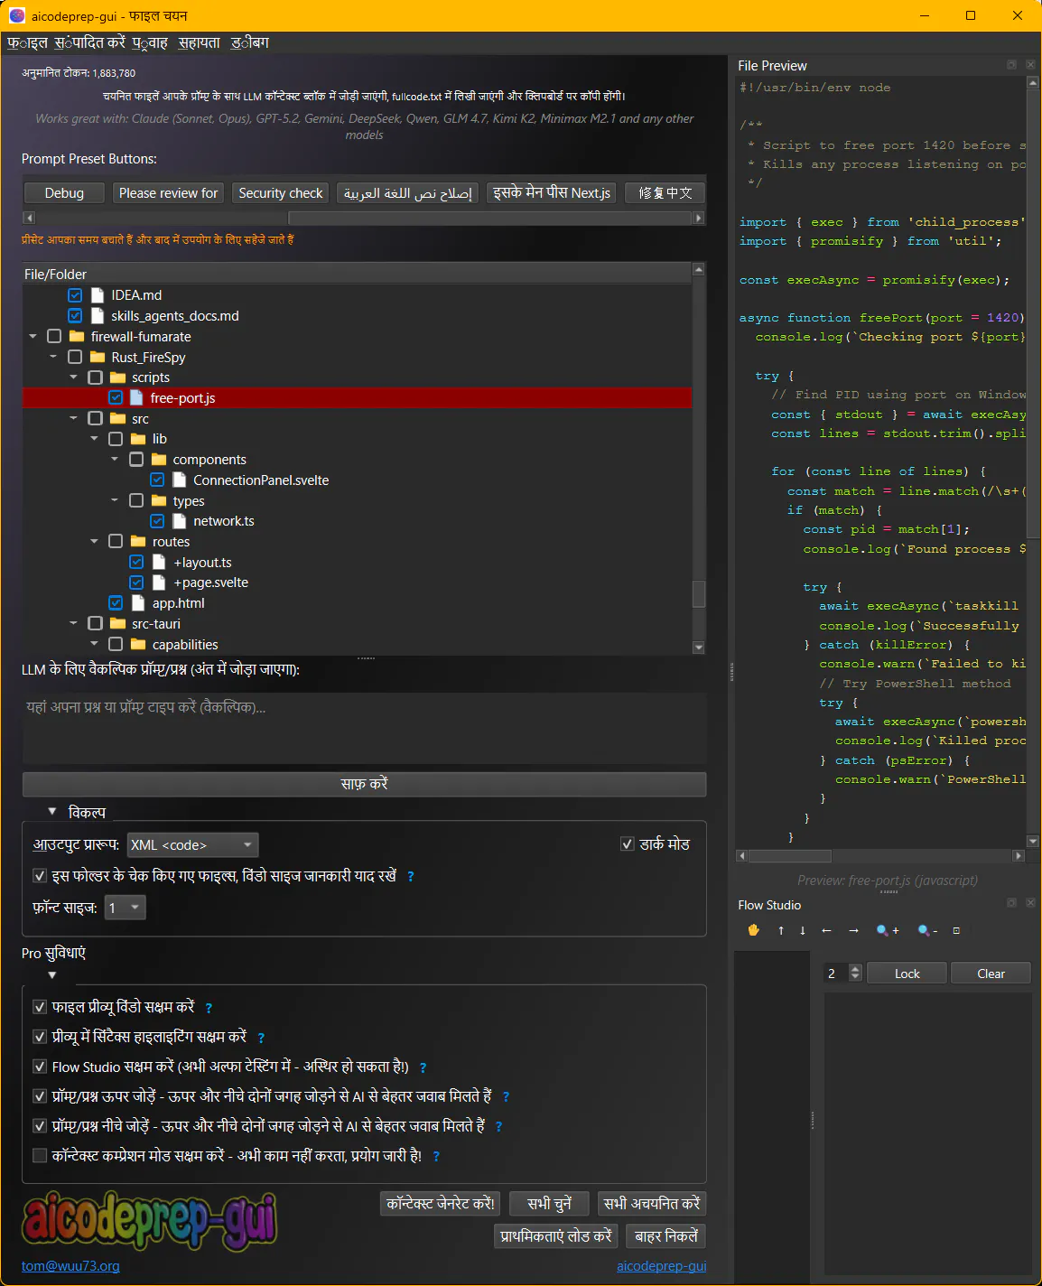Open the tom@wuu73.org link
Screen dimensions: 1042x1286
pos(70,1266)
